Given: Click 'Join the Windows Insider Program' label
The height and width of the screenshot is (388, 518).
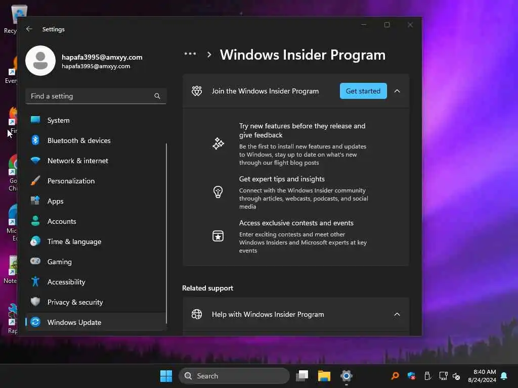Looking at the screenshot, I should [x=265, y=91].
